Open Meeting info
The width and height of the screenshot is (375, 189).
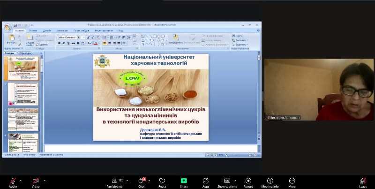pyautogui.click(x=270, y=181)
